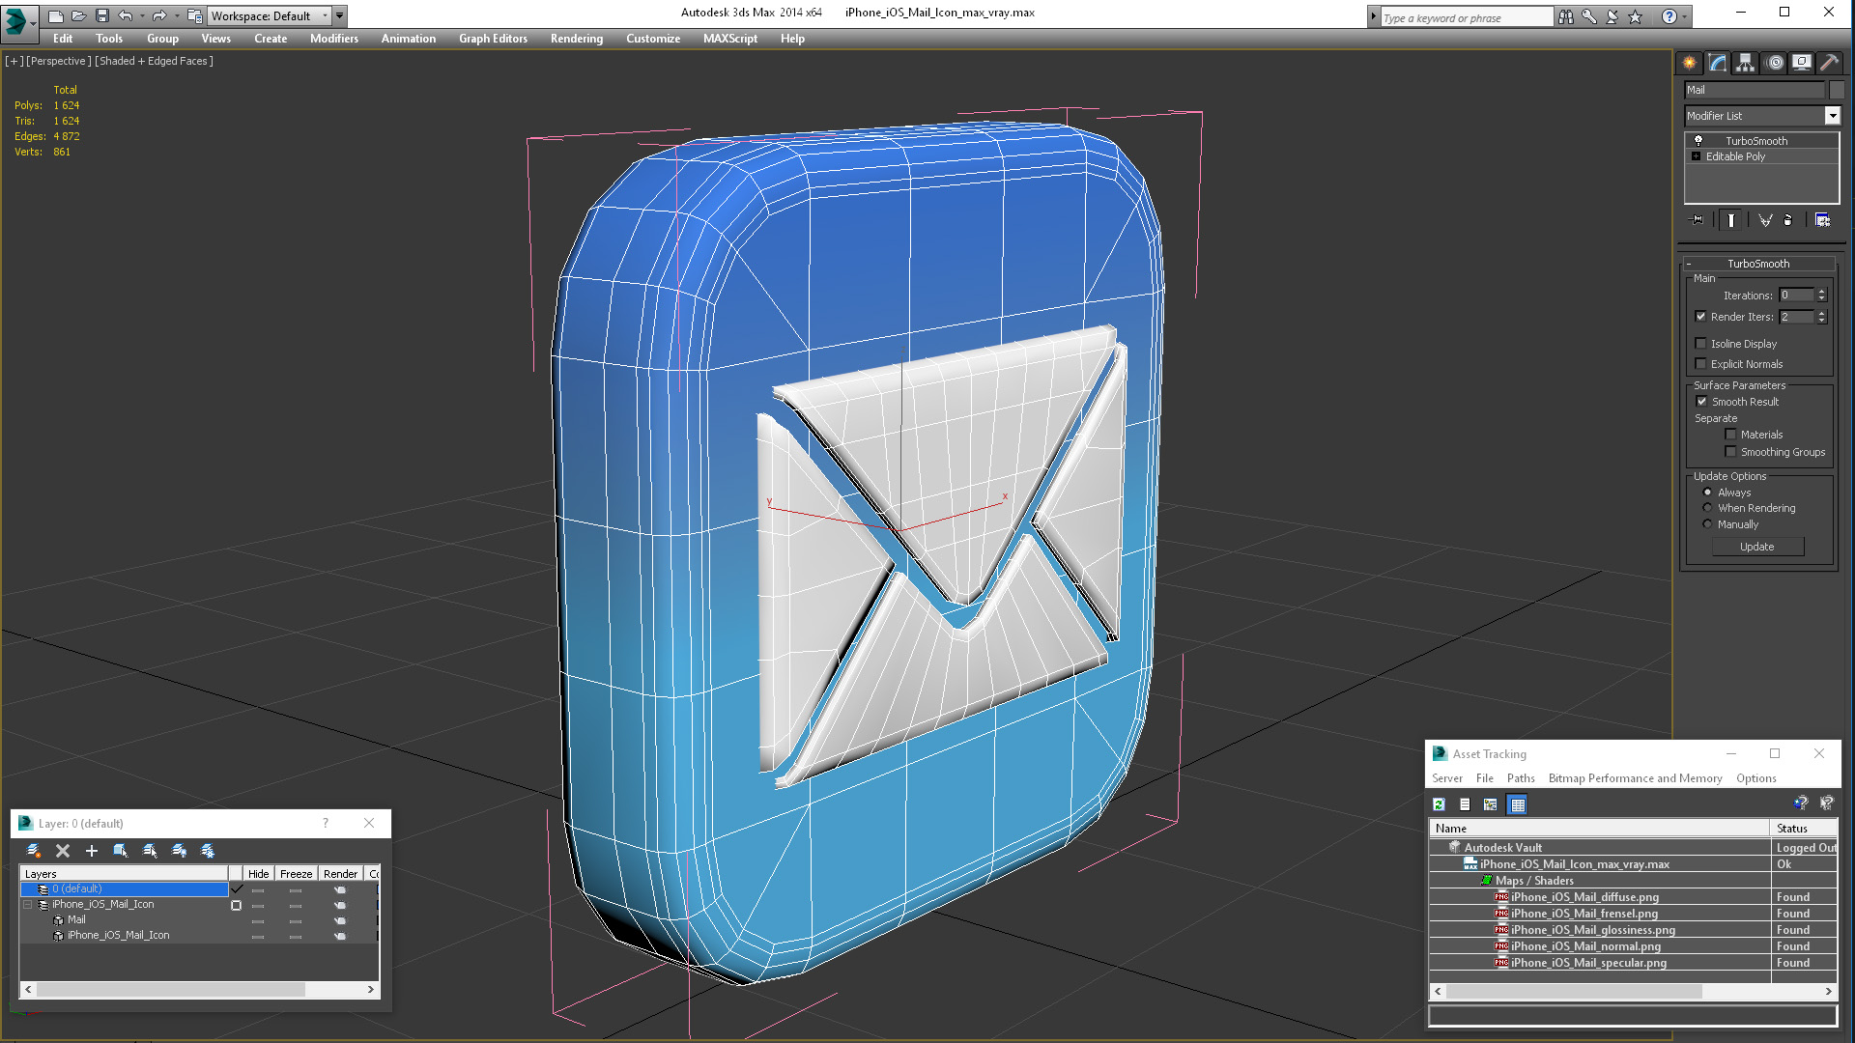Click the globe help icon in Asset Tracking

(1801, 803)
